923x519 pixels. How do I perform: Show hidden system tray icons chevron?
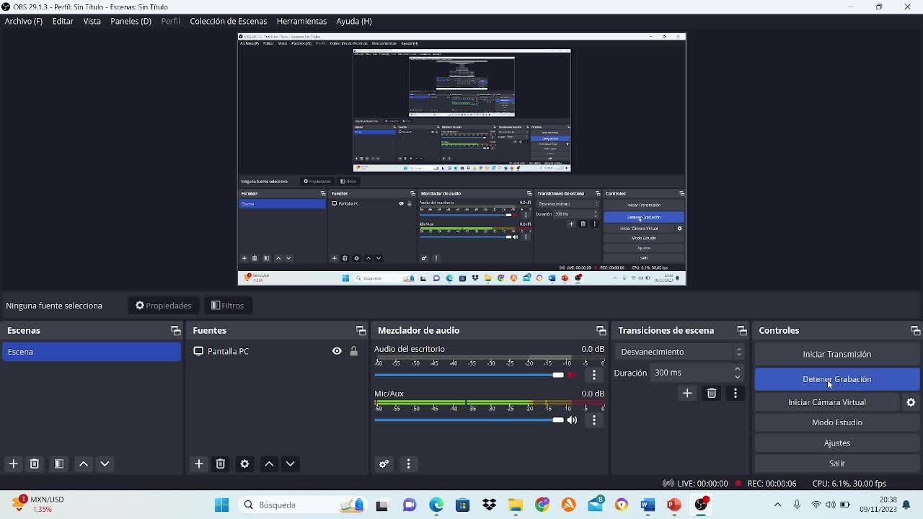point(777,505)
